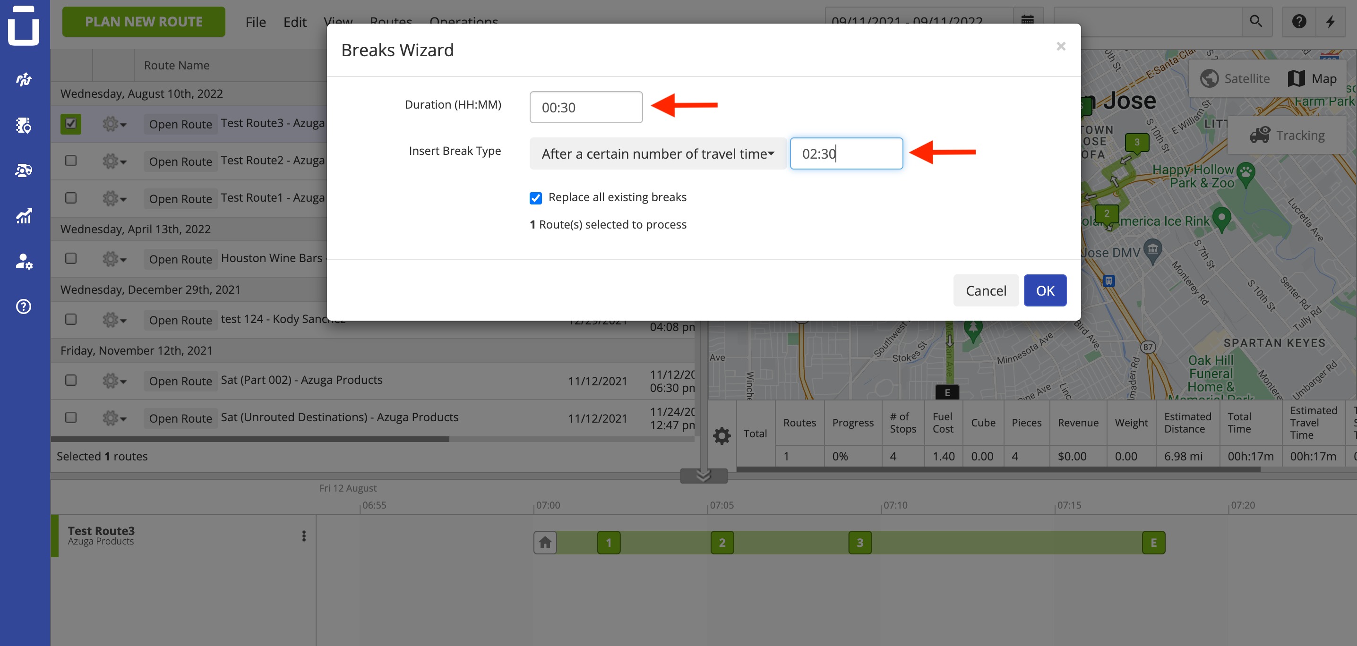
Task: Switch map to Map view
Action: pos(1313,78)
